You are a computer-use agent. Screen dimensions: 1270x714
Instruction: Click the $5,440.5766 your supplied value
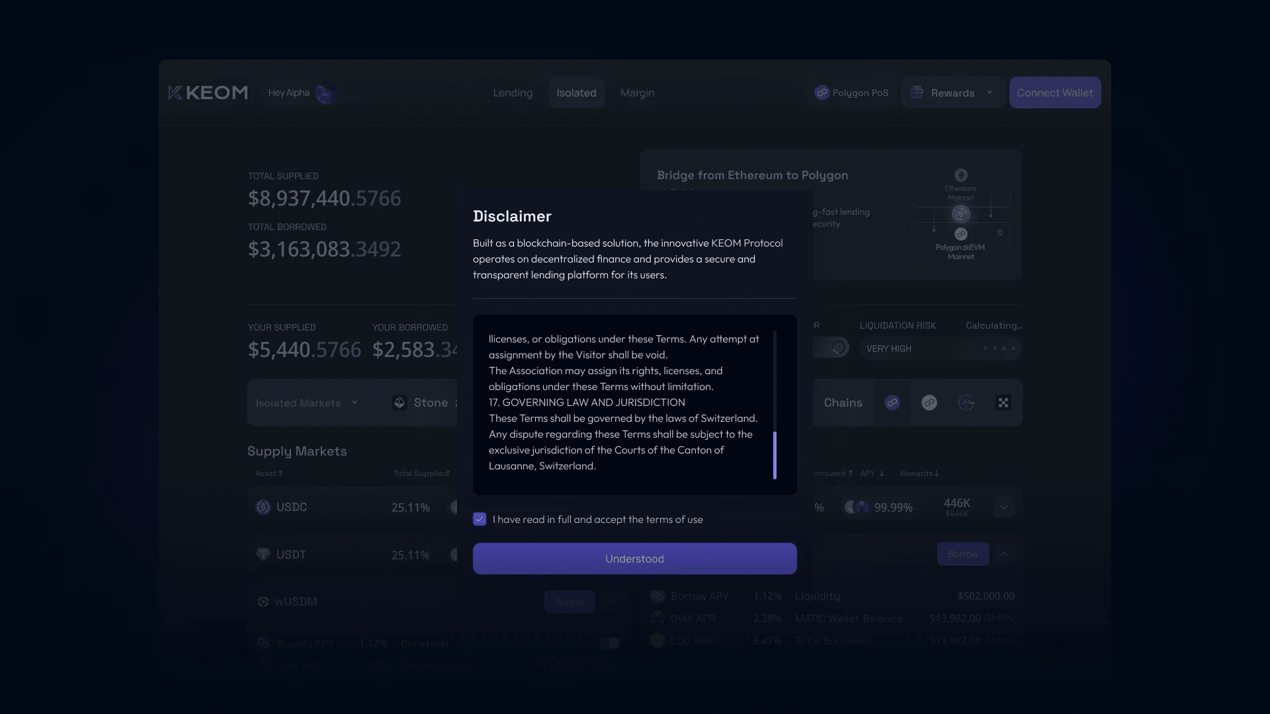(x=304, y=349)
